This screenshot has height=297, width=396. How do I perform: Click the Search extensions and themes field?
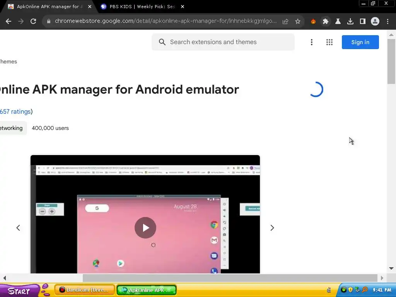(x=223, y=42)
